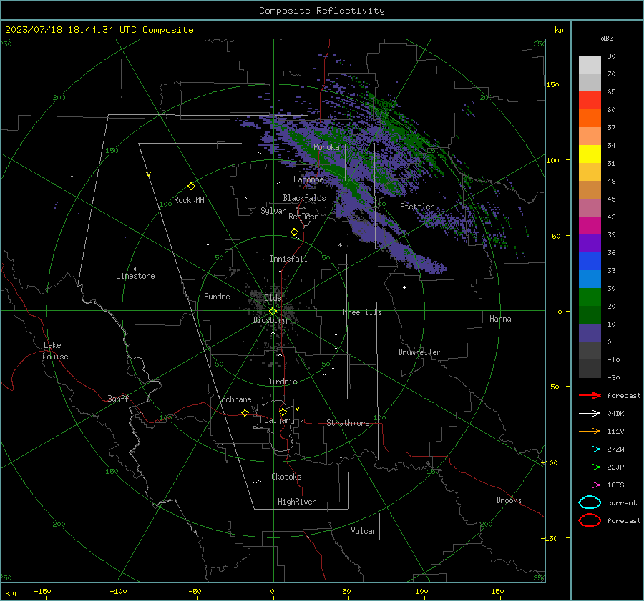Click the Limestone label
The image size is (644, 601).
135,276
